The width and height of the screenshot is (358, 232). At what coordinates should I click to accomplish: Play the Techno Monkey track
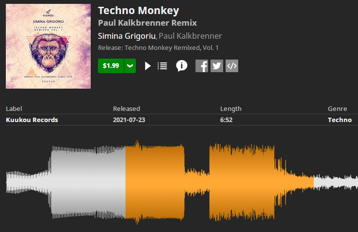coord(148,66)
